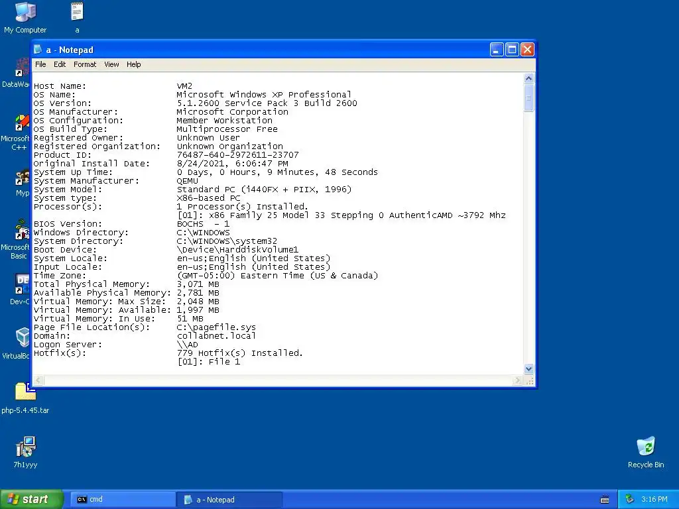Click the vertical scrollbar down arrow

pyautogui.click(x=528, y=369)
